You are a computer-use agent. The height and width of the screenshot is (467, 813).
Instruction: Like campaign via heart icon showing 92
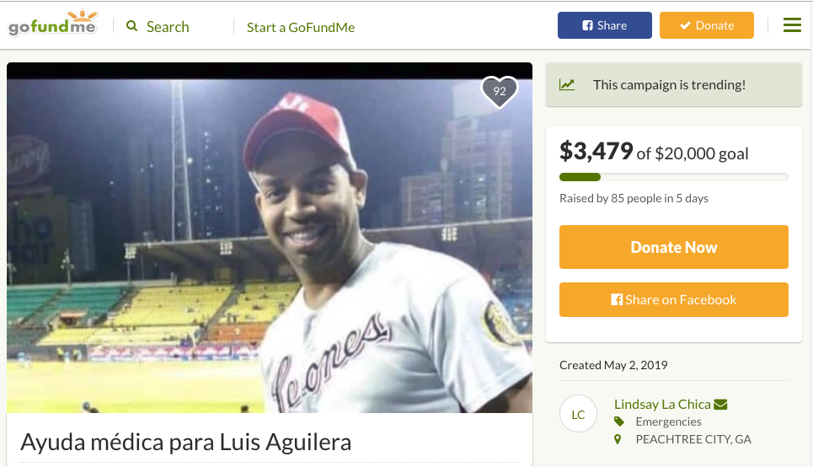point(500,92)
